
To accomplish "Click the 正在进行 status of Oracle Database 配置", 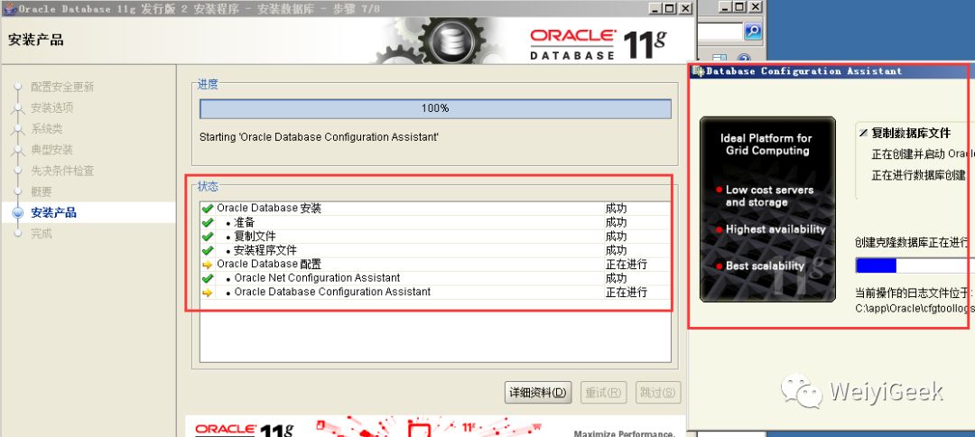I will pos(627,265).
